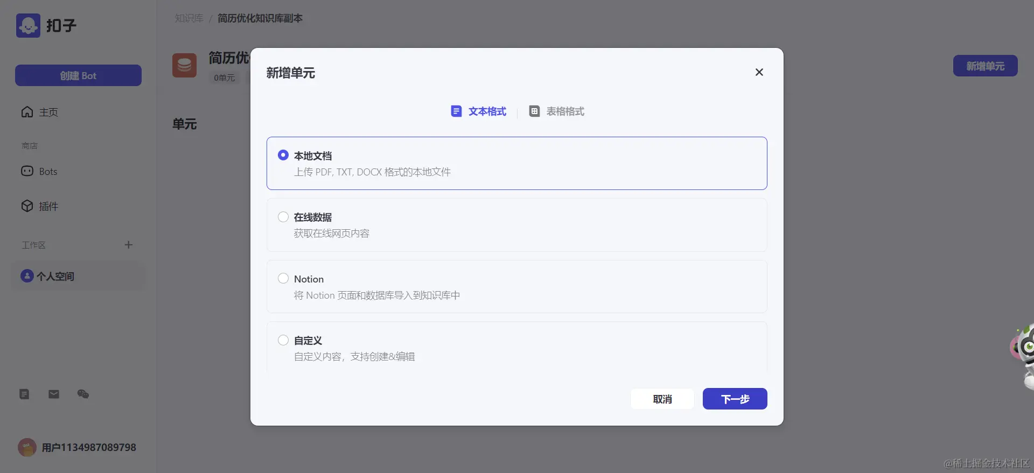Open the Home page icon
The height and width of the screenshot is (473, 1034).
tap(27, 112)
